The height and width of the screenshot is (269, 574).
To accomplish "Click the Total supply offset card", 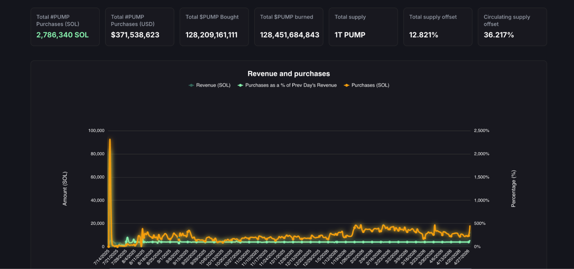I will coord(438,27).
